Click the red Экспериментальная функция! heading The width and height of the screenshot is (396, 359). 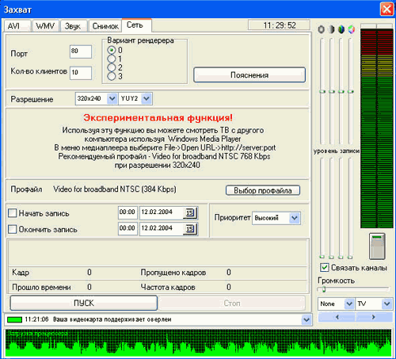pyautogui.click(x=158, y=117)
